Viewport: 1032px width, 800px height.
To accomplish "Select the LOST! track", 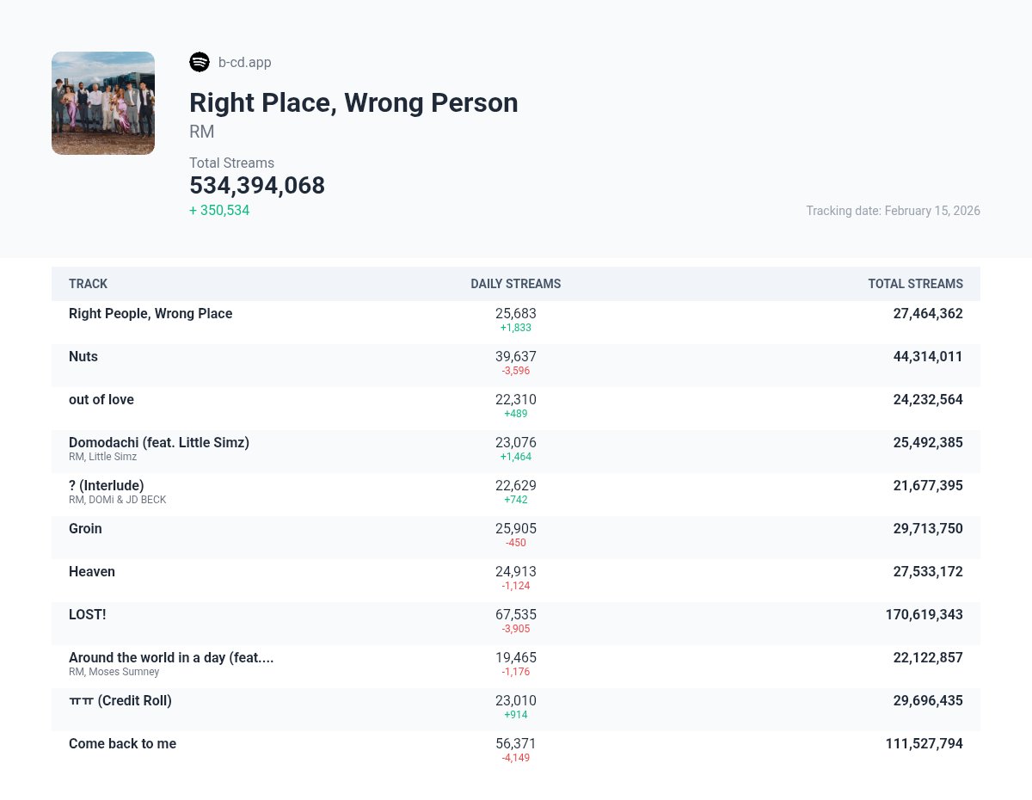I will [x=88, y=615].
